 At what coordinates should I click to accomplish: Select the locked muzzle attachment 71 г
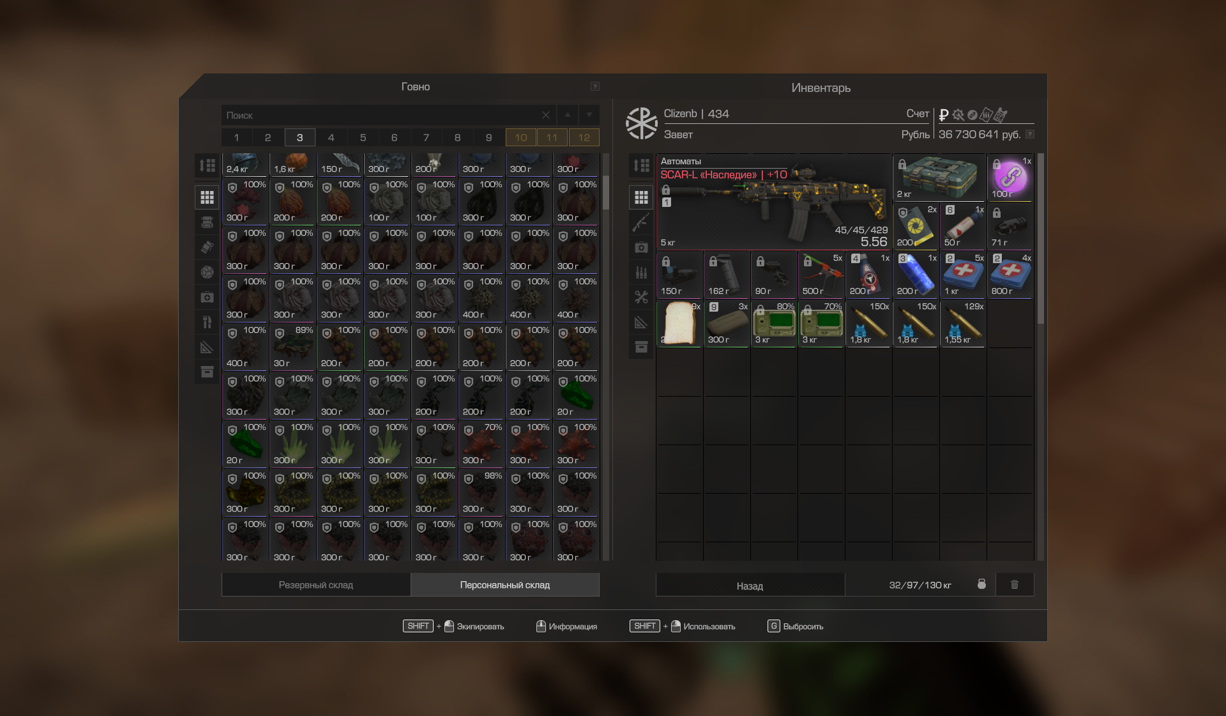pos(1010,225)
